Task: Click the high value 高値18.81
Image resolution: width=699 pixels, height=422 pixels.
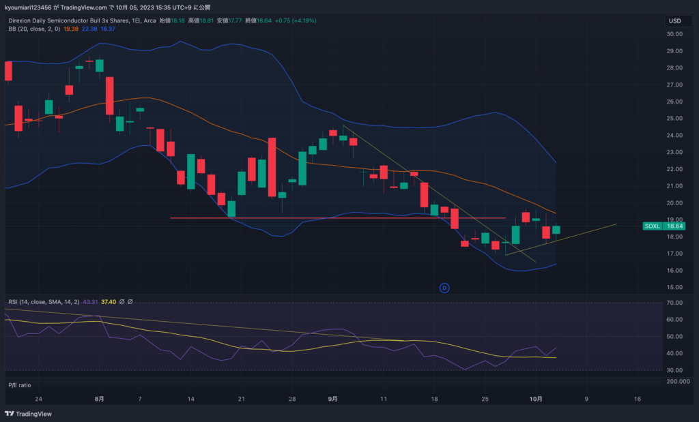Action: coord(201,20)
